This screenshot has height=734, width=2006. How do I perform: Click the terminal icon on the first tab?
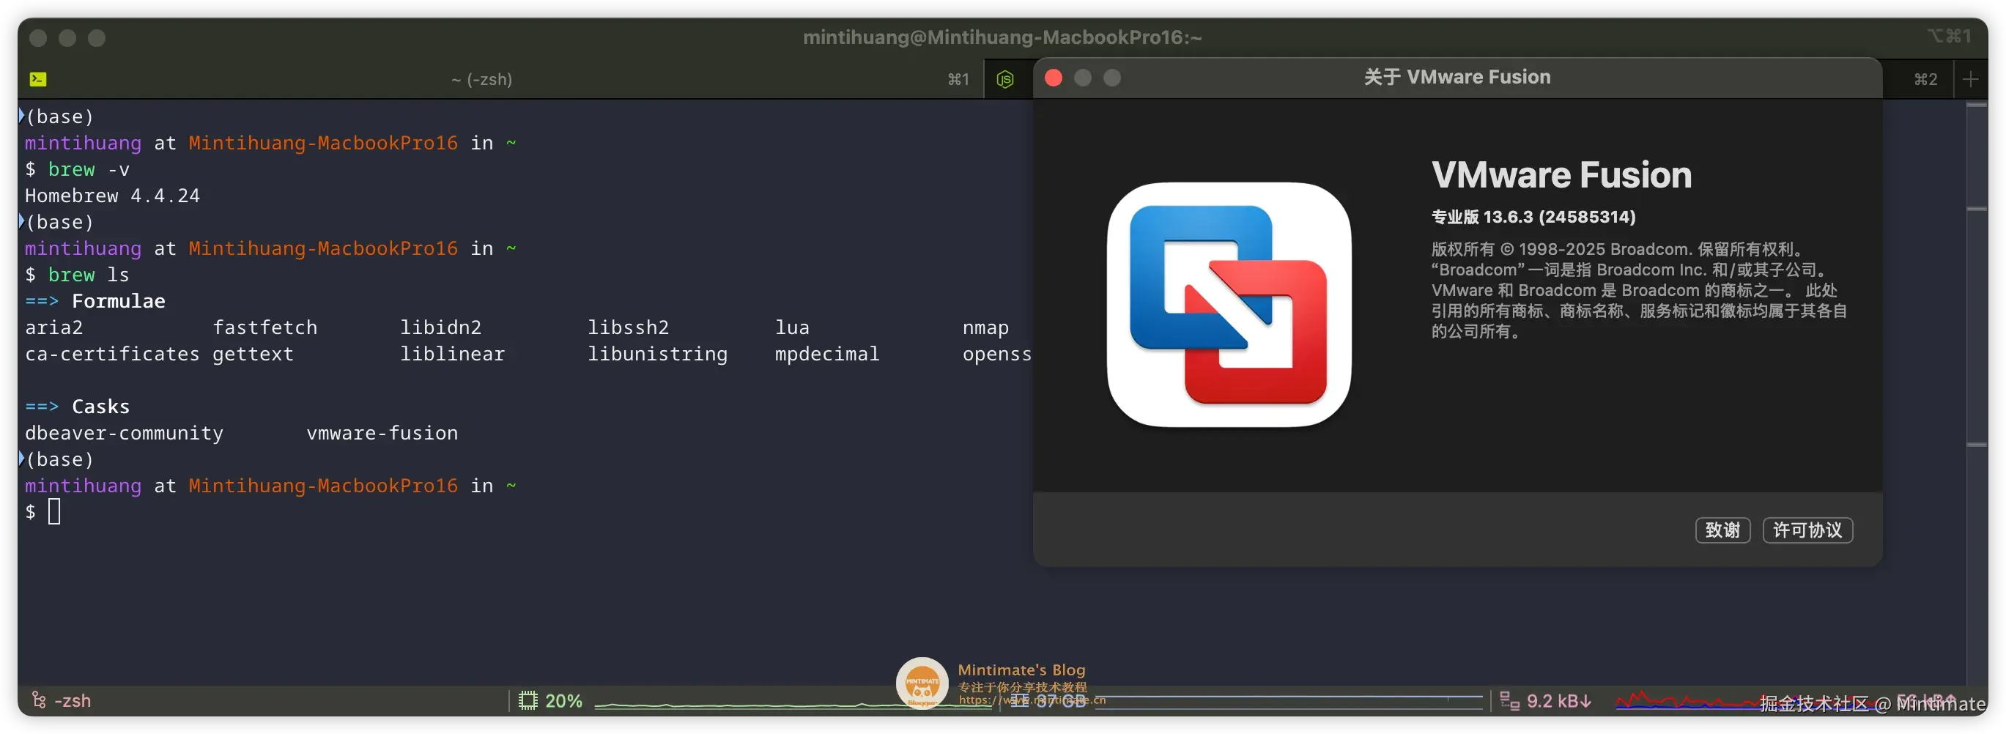pos(38,78)
